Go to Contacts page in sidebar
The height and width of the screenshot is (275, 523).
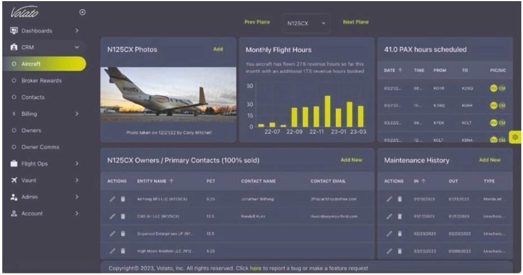point(33,97)
